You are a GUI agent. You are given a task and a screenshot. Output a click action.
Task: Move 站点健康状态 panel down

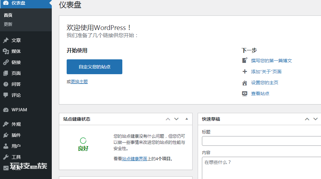pyautogui.click(x=176, y=119)
